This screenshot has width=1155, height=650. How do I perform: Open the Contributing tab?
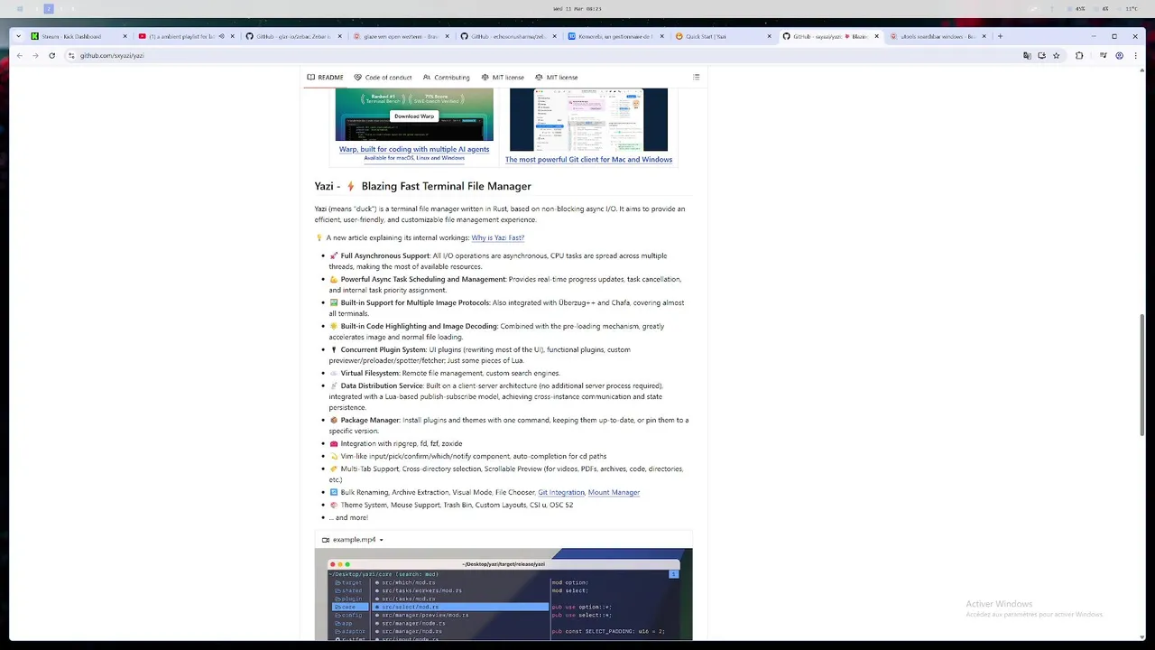(446, 78)
